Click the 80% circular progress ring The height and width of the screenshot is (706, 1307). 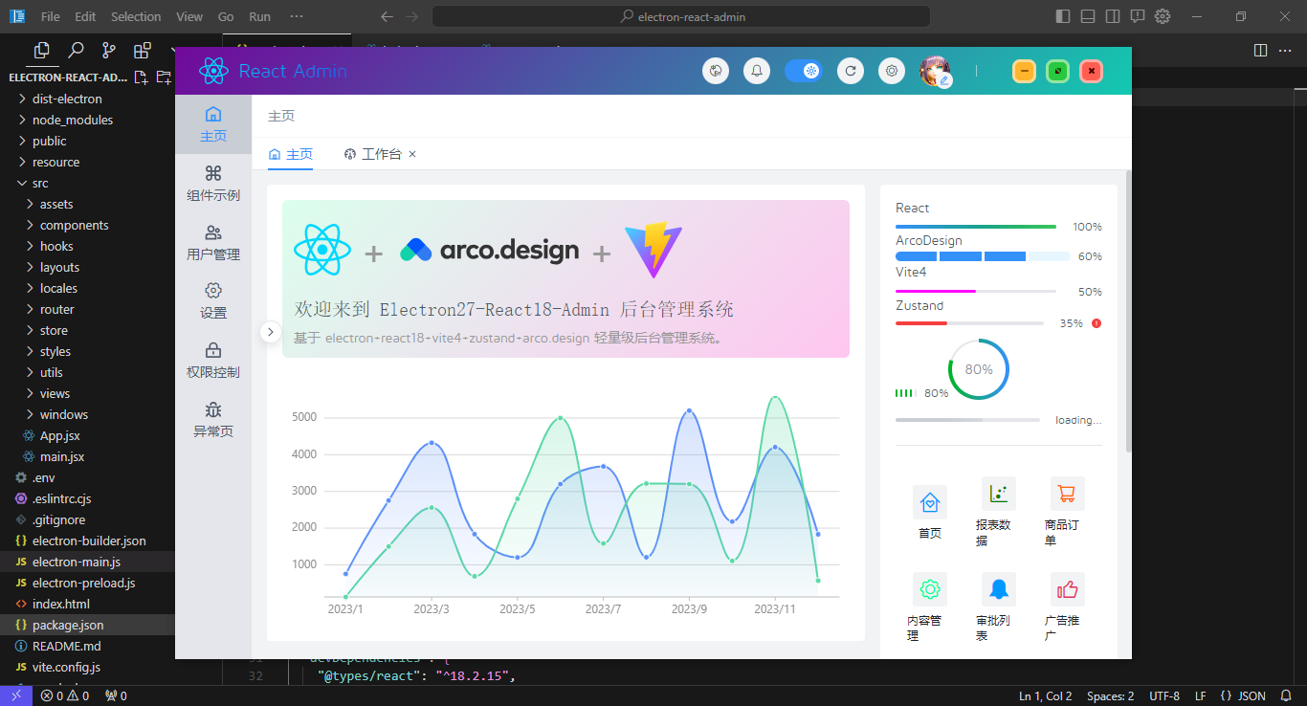[979, 369]
